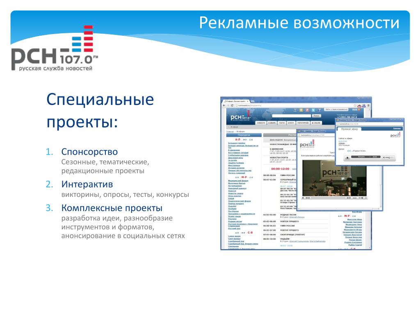This screenshot has width=420, height=315.
Task: Click the main page vertical scrollbar
Action: coord(370,179)
